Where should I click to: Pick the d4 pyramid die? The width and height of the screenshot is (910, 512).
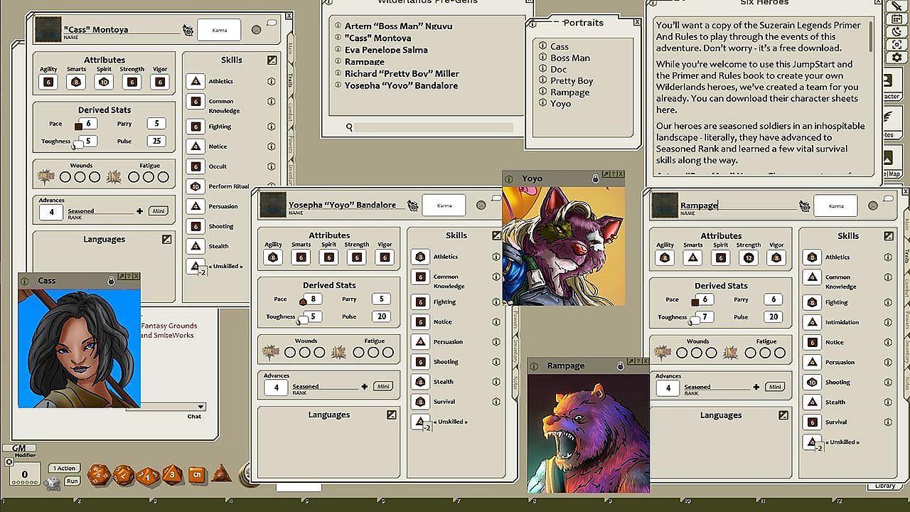(221, 473)
